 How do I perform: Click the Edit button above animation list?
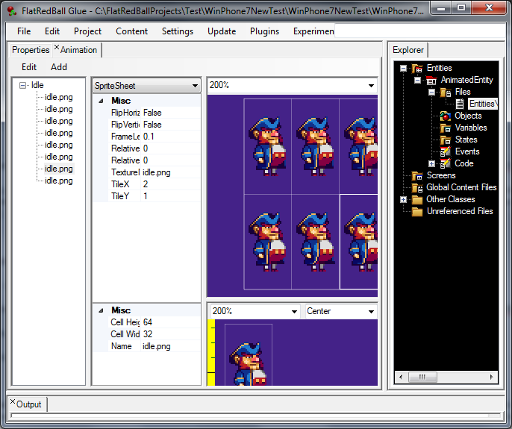(29, 66)
